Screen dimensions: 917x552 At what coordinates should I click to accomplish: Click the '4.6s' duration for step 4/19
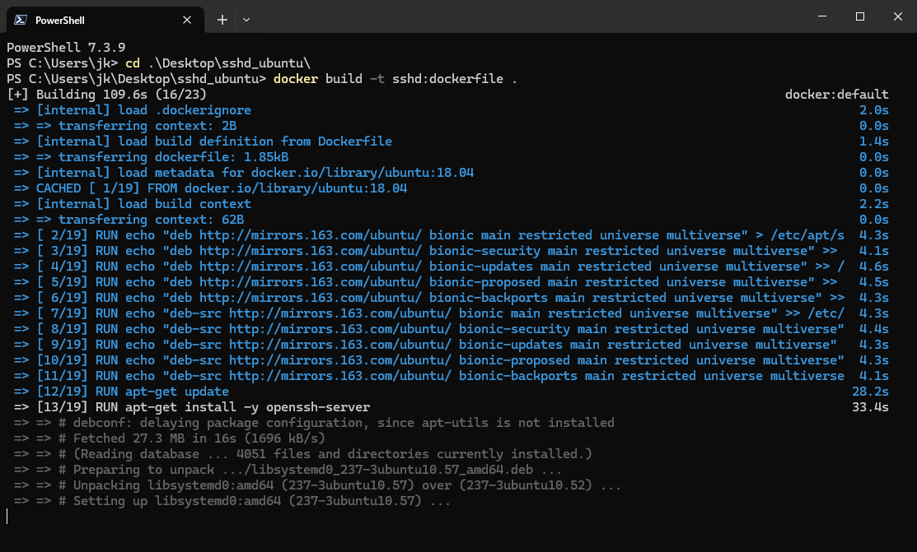pyautogui.click(x=873, y=267)
